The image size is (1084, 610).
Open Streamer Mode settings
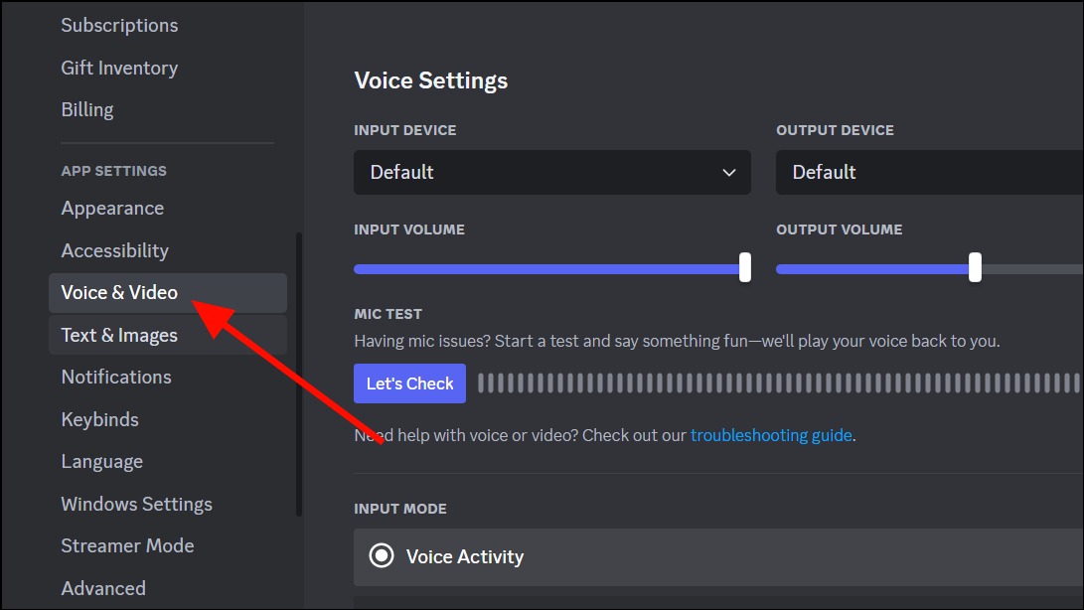coord(127,545)
